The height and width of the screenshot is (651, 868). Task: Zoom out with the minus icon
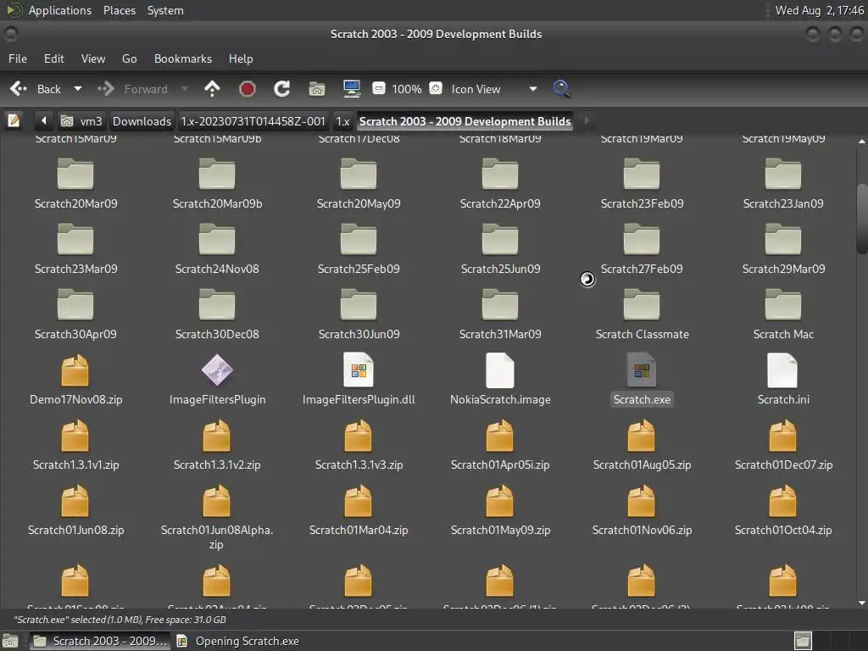coord(379,88)
